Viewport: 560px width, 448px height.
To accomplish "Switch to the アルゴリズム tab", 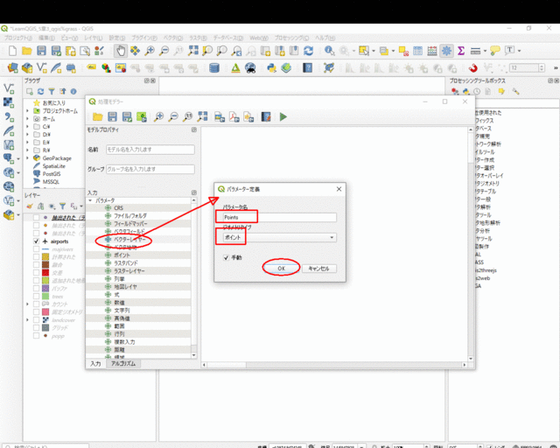I will [x=123, y=364].
